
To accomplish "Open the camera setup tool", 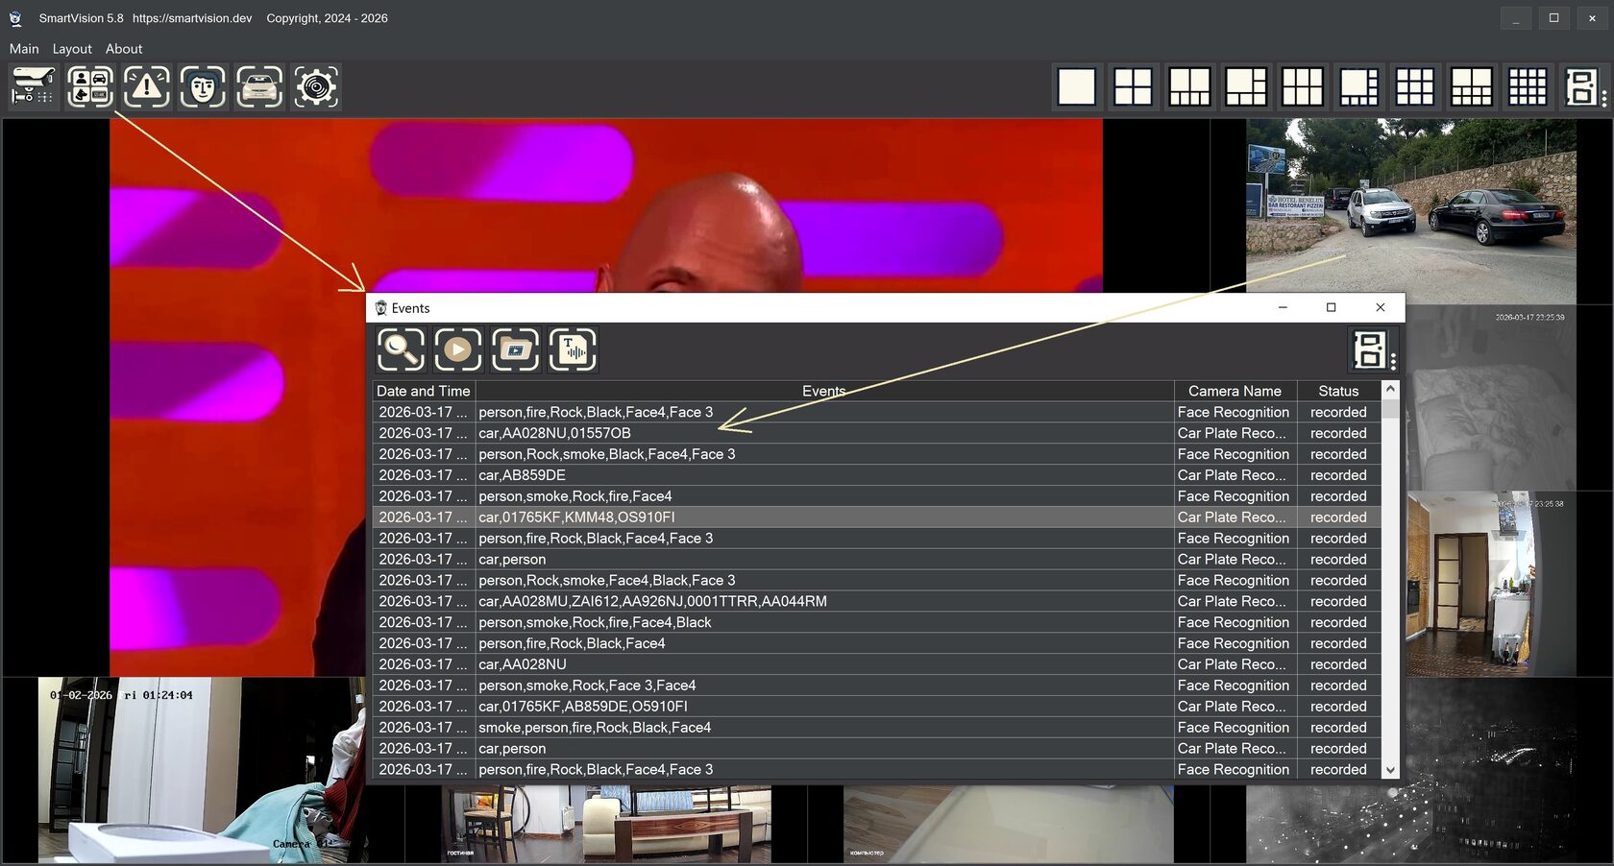I will [x=33, y=86].
